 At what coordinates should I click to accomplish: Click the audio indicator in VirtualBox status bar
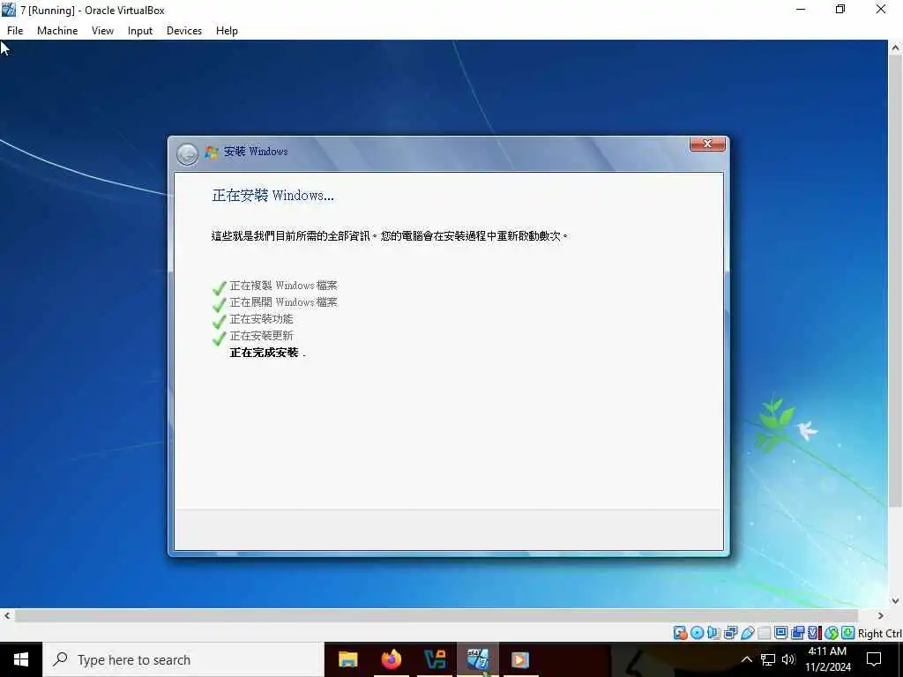coord(713,633)
